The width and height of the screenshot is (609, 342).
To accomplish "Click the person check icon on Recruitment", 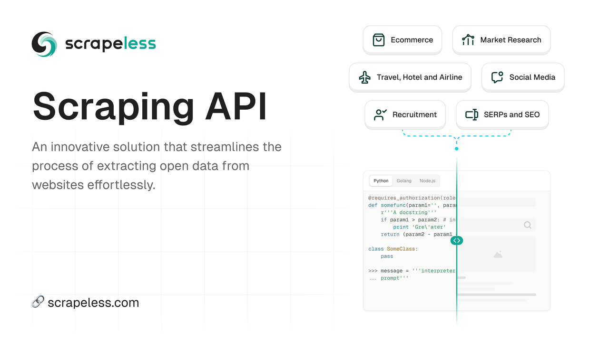I will pos(381,114).
